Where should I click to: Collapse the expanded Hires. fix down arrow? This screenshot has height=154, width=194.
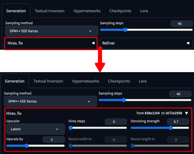click(187, 113)
